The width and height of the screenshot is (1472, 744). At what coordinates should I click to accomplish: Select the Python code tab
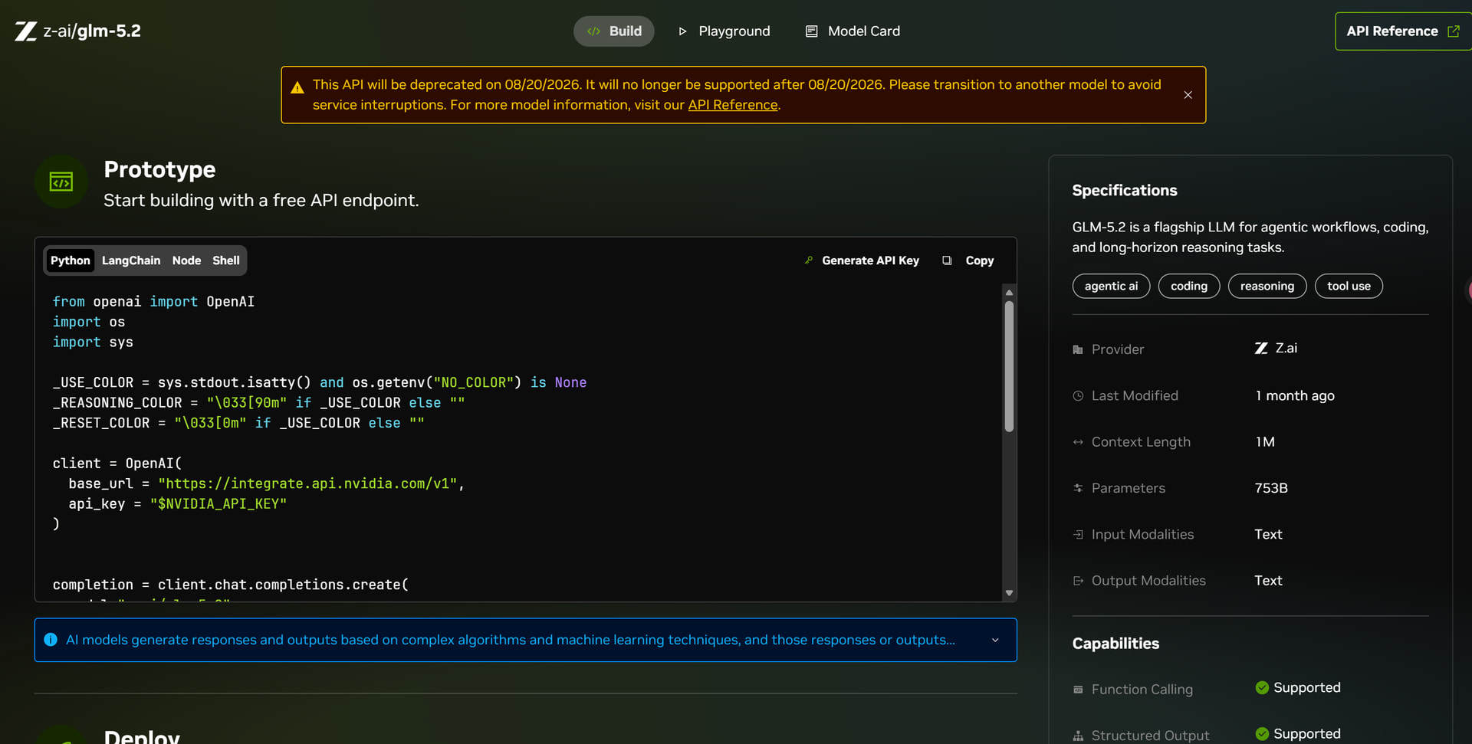coord(70,261)
